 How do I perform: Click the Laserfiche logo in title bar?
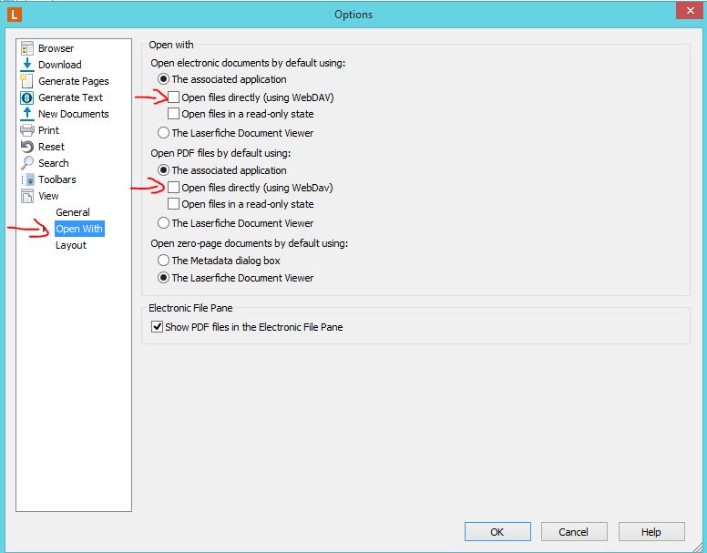click(15, 15)
